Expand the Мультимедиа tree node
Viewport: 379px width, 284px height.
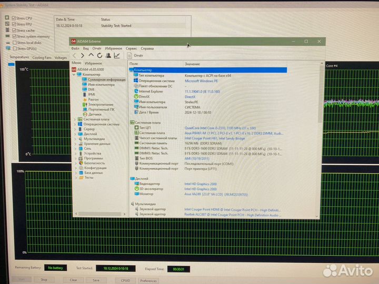point(75,139)
